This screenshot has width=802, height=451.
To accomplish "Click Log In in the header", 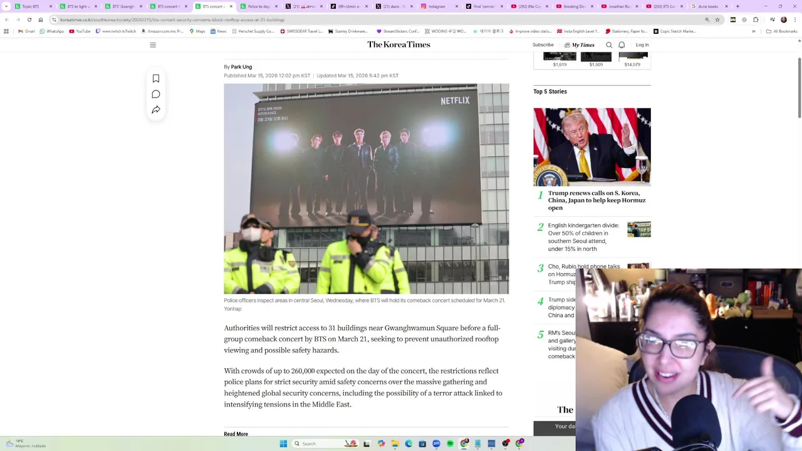I will (x=642, y=45).
